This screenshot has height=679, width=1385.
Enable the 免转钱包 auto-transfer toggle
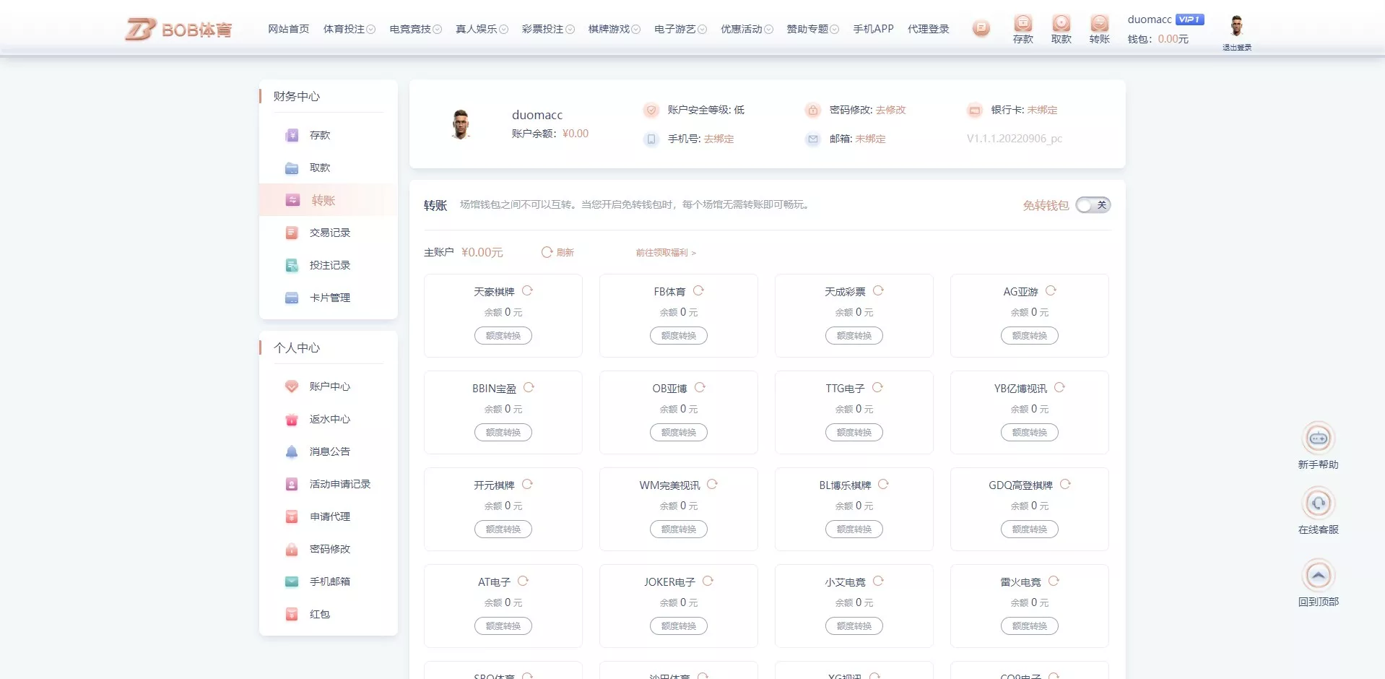pyautogui.click(x=1093, y=205)
